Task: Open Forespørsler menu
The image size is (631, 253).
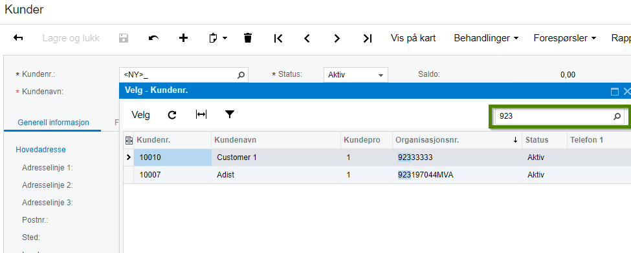Action: (x=566, y=38)
